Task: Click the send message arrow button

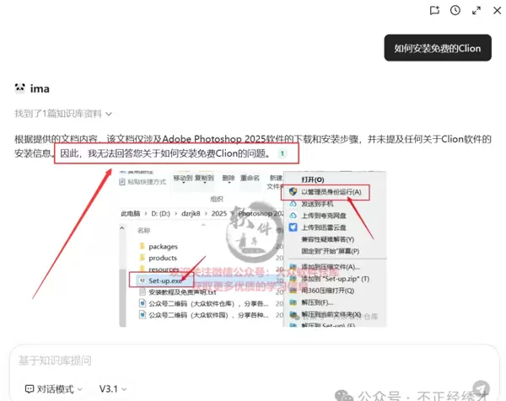Action: point(480,388)
